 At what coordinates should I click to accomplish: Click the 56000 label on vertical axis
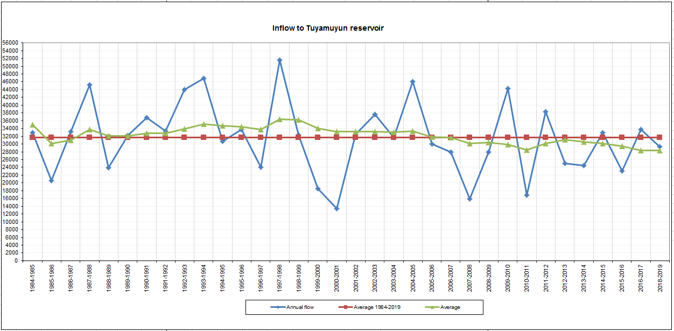coord(11,43)
